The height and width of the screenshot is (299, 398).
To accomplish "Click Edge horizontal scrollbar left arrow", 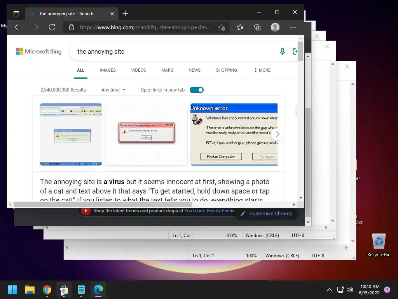I will tap(10, 204).
